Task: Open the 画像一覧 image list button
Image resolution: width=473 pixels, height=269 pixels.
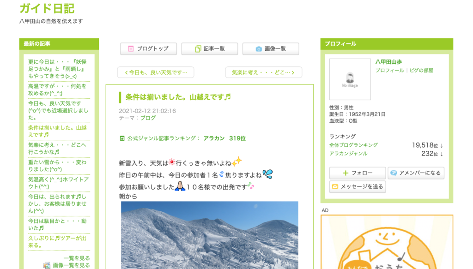Action: (271, 49)
